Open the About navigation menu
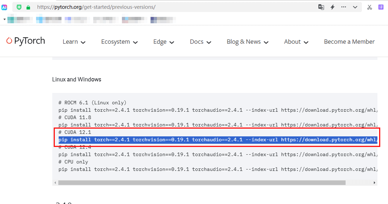This screenshot has width=388, height=204. pyautogui.click(x=296, y=42)
